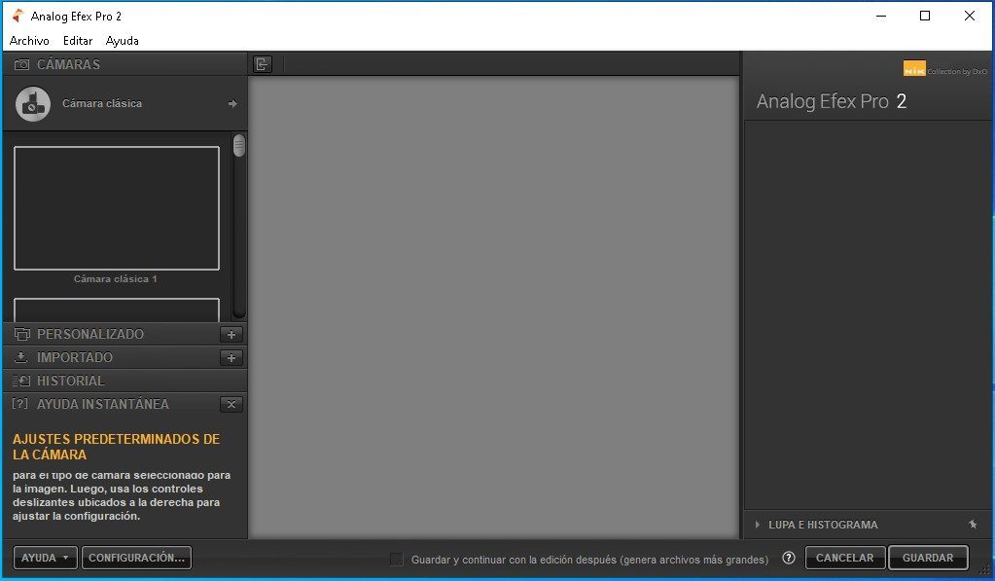
Task: Toggle the left panel hide icon
Action: [x=262, y=64]
